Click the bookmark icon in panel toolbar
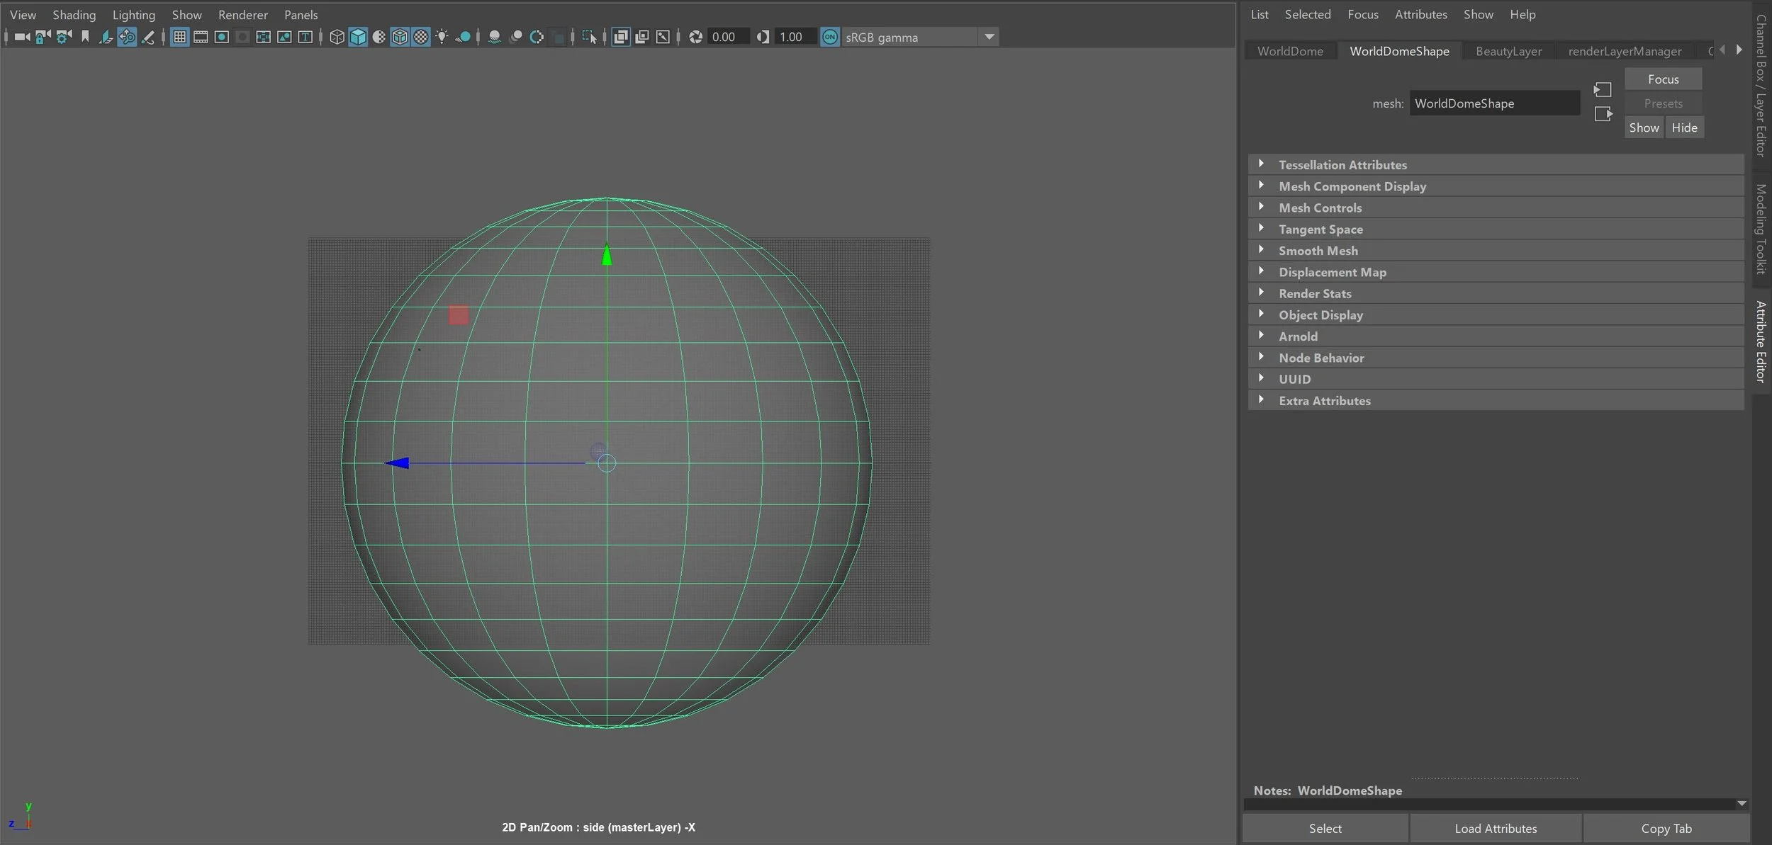Image resolution: width=1772 pixels, height=845 pixels. [x=85, y=37]
